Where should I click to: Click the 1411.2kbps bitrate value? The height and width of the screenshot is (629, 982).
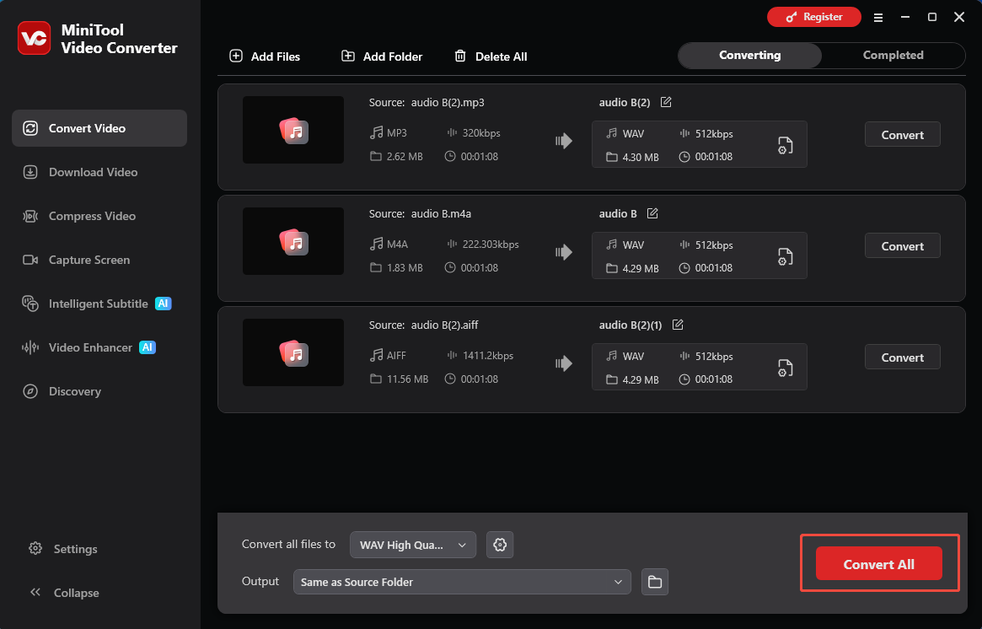pos(488,356)
